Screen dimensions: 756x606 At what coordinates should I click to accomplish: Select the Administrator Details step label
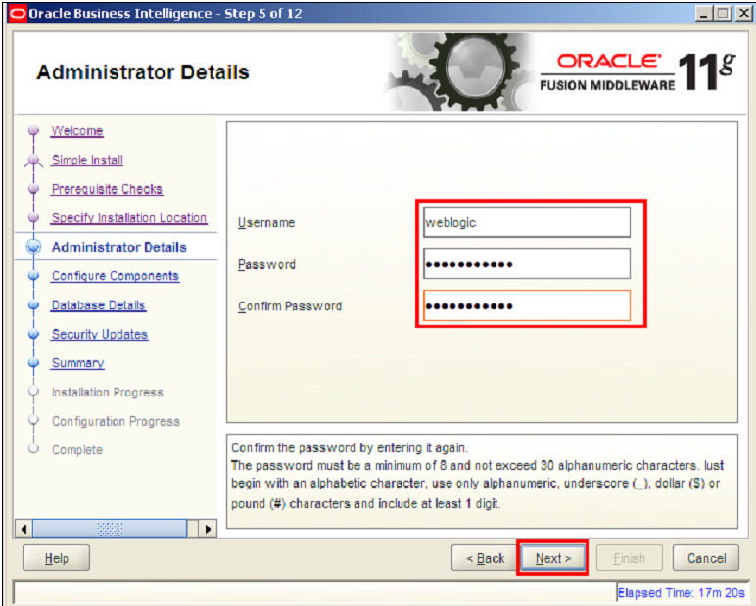[x=119, y=247]
